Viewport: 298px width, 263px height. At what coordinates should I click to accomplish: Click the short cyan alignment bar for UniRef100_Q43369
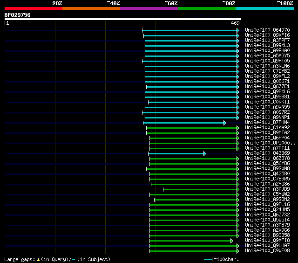click(x=176, y=153)
